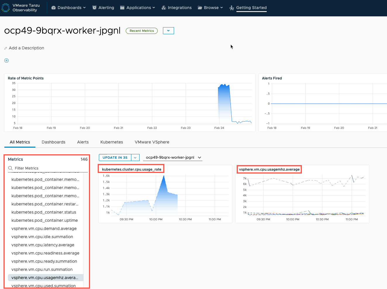Click the circled plus icon below the description
The image size is (387, 289).
pyautogui.click(x=6, y=60)
